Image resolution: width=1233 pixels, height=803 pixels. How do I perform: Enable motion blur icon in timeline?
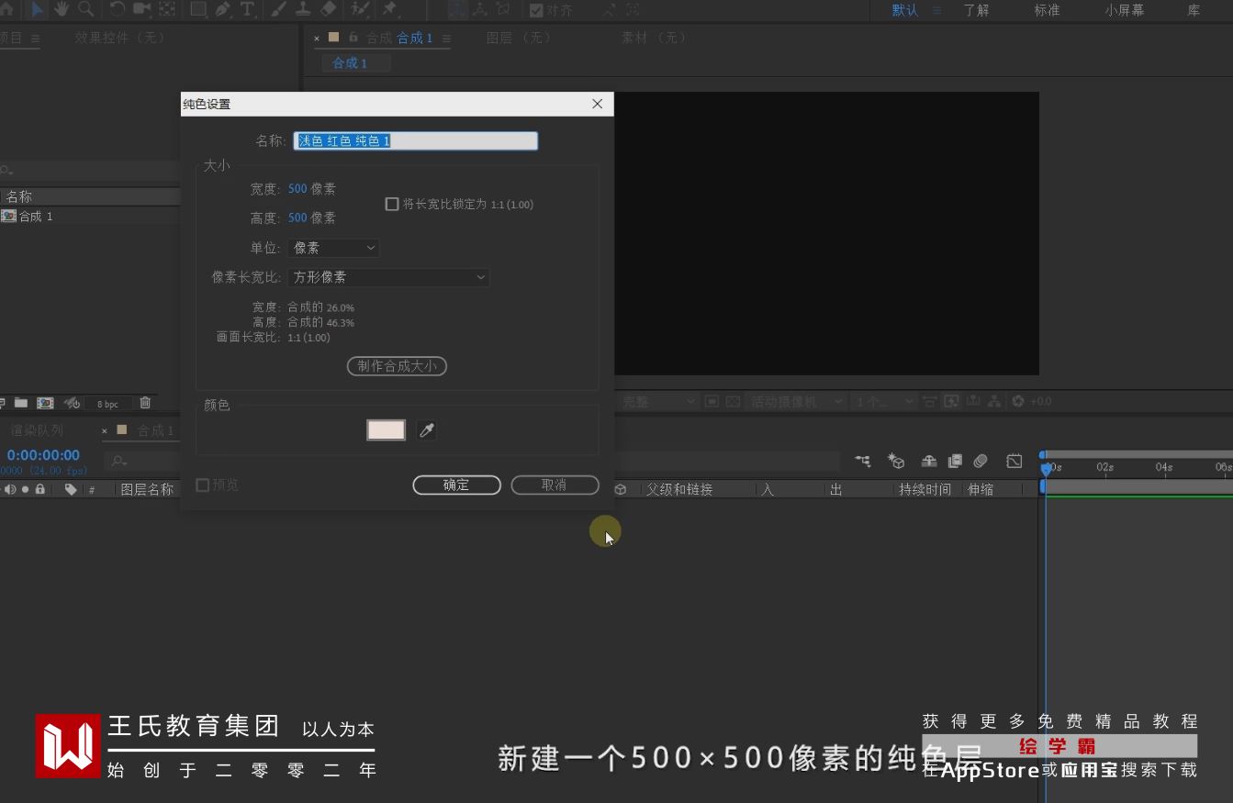click(981, 462)
